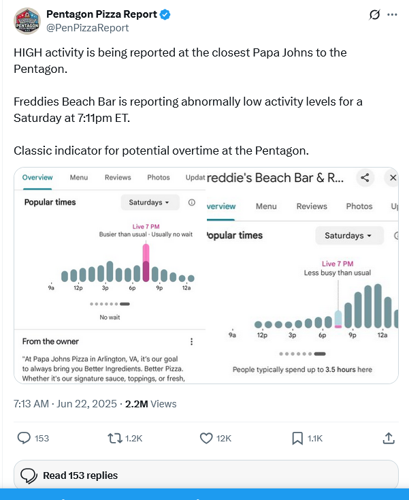Expand Freddie's Saturdays day selector

tap(348, 236)
